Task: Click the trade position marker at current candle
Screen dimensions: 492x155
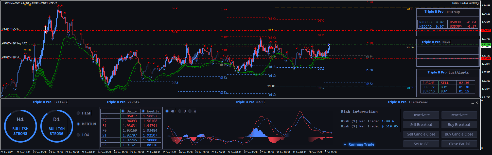Action: (329, 45)
